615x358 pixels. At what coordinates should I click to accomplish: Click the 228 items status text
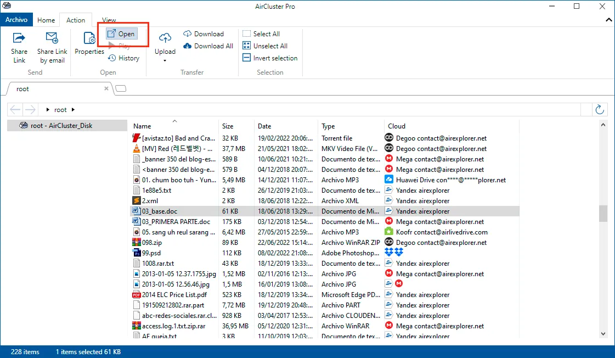[25, 352]
